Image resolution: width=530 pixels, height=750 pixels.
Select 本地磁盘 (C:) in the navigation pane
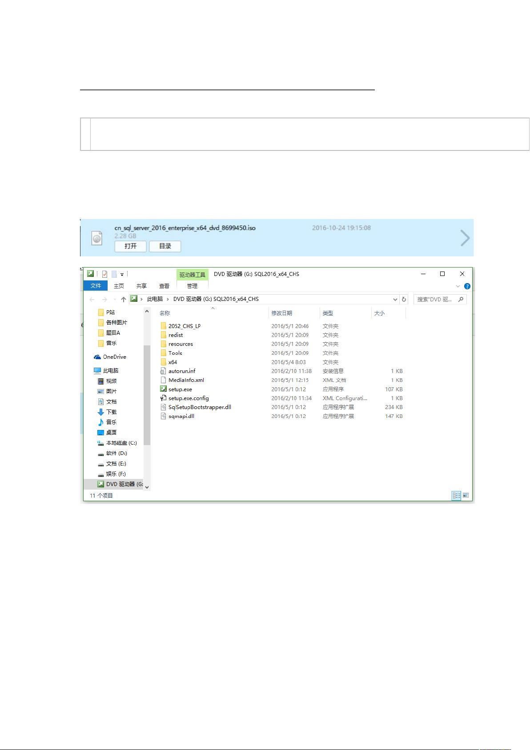(x=121, y=443)
